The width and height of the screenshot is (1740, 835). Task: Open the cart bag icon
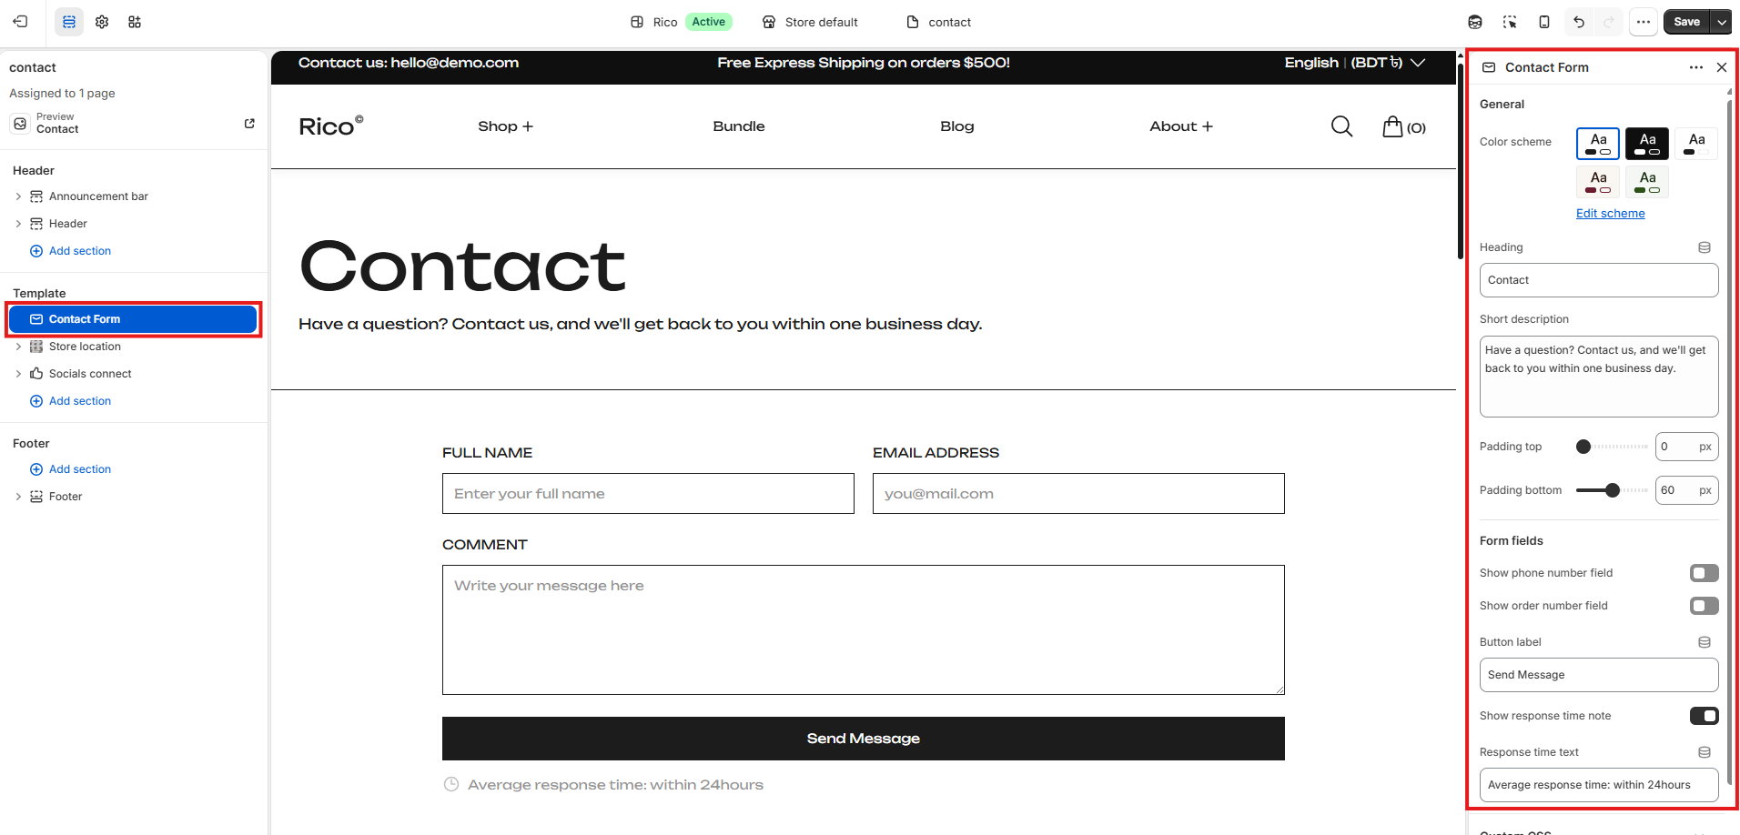click(1392, 126)
